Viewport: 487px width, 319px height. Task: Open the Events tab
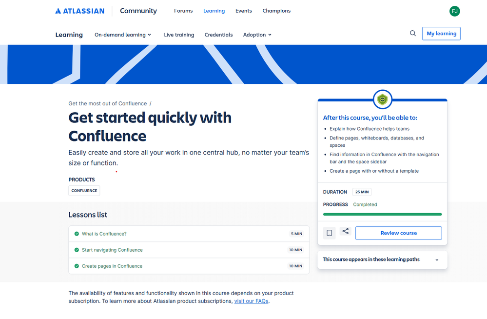(244, 11)
